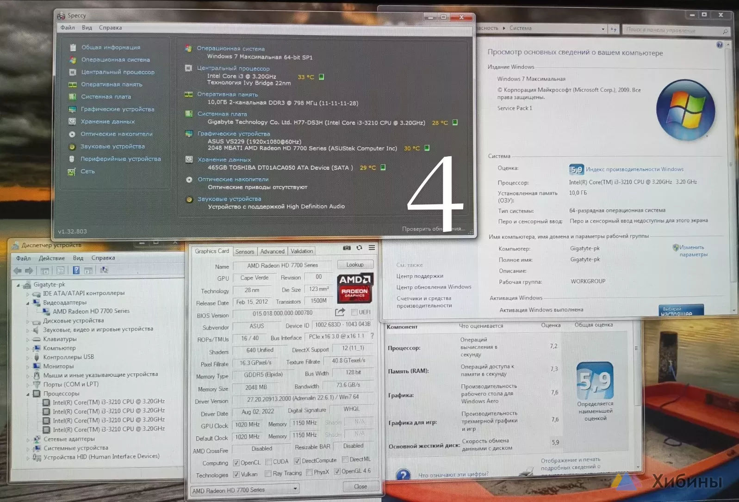
Task: Open Speccy Справка menu
Action: coord(110,28)
